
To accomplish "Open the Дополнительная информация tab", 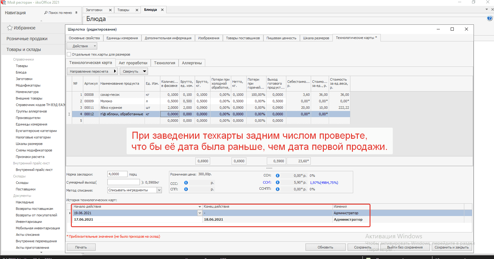I will [x=168, y=38].
